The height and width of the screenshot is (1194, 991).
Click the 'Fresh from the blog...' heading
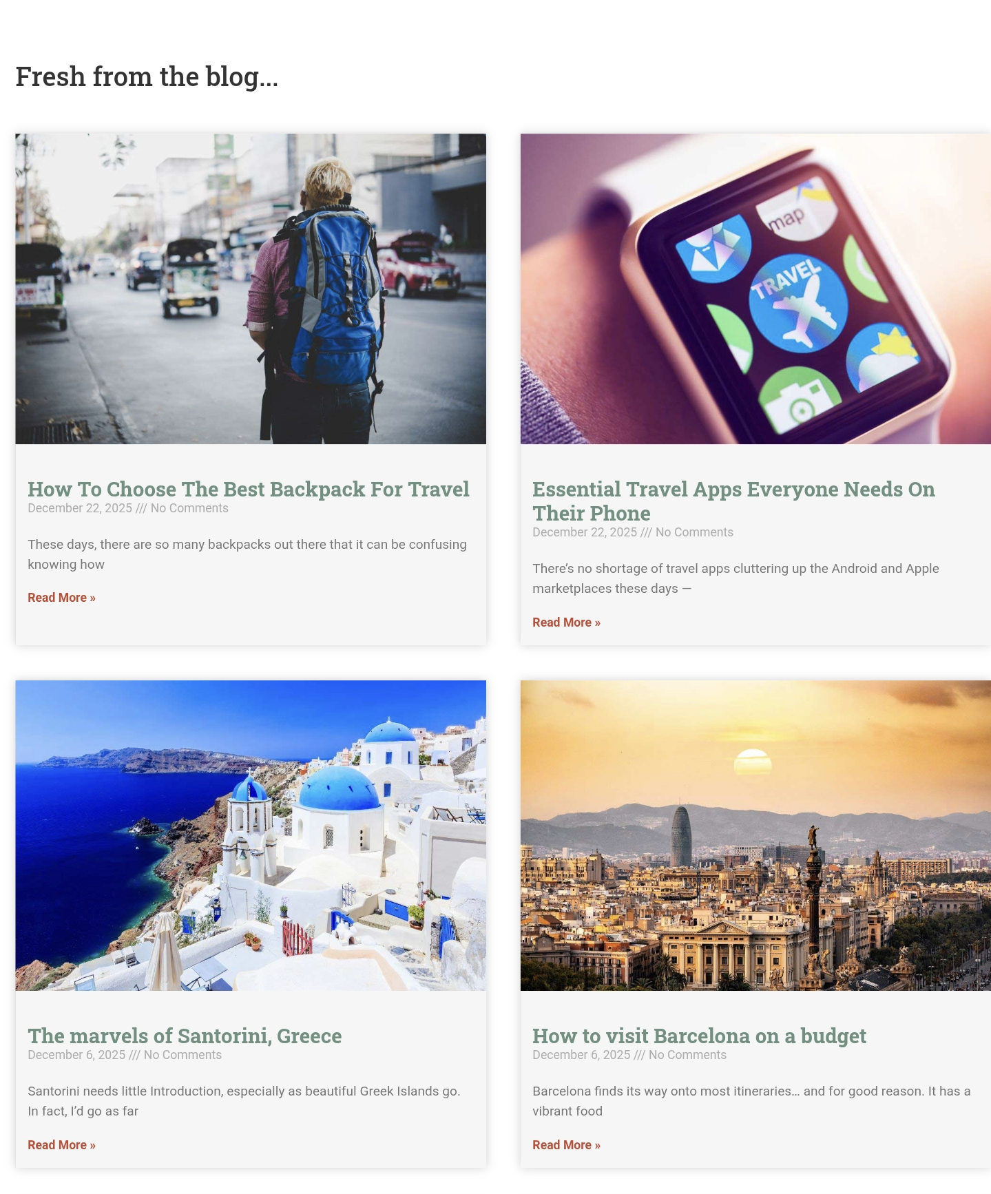point(147,76)
